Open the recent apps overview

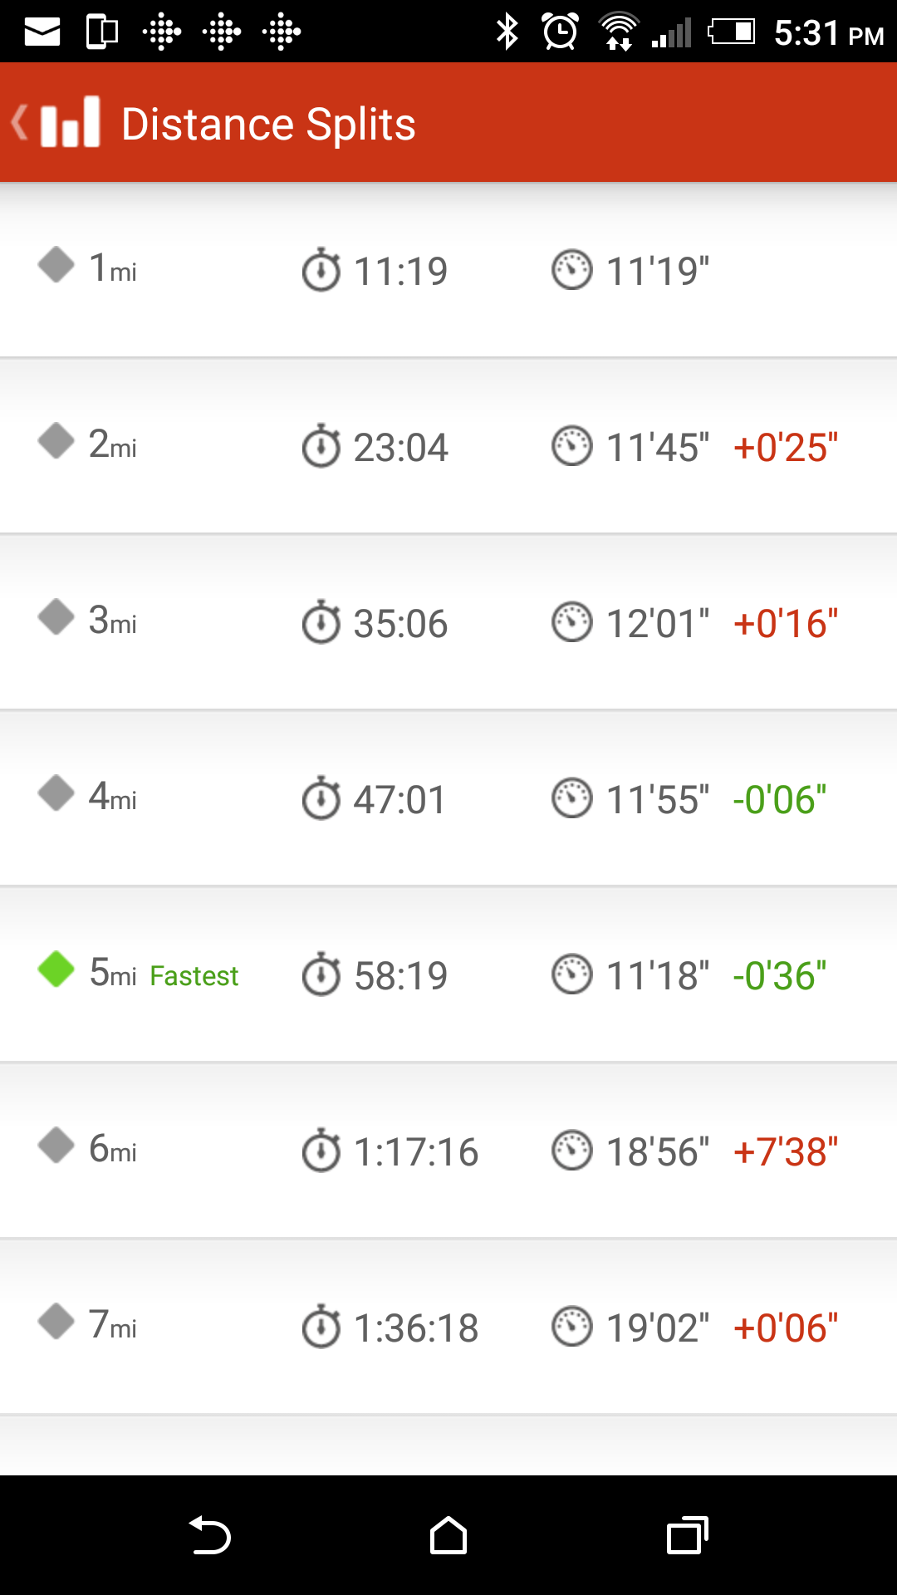688,1535
